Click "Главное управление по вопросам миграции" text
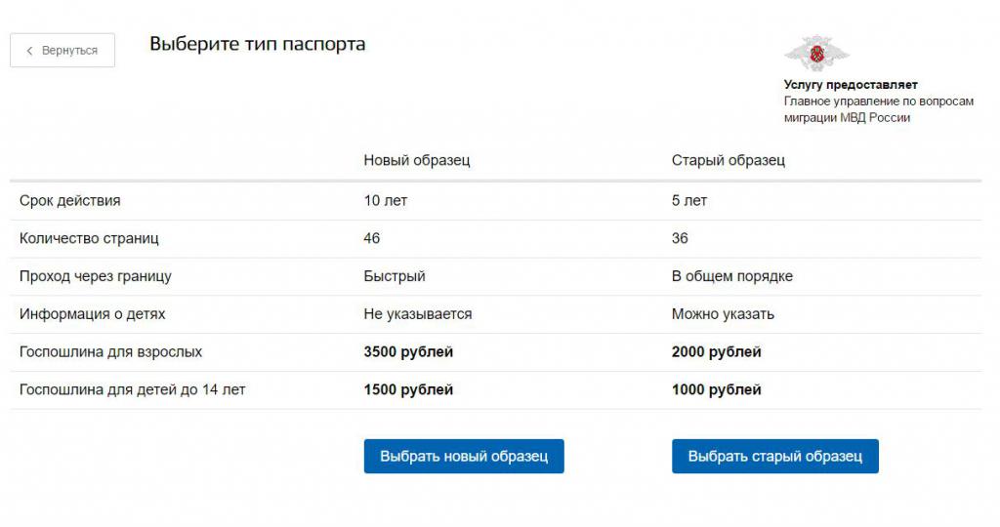 click(878, 109)
